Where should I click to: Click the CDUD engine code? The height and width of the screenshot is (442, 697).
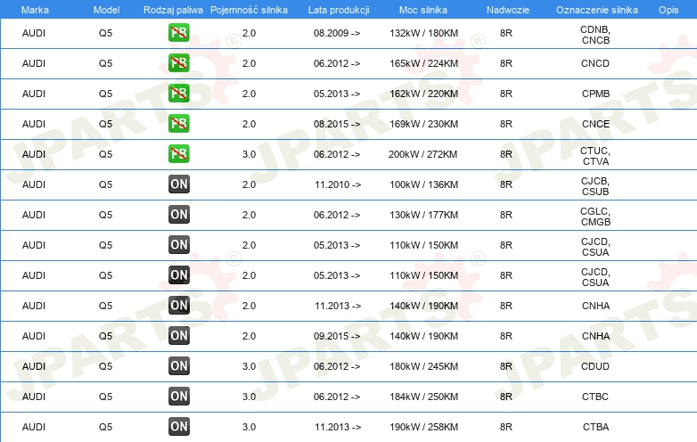[x=595, y=366]
